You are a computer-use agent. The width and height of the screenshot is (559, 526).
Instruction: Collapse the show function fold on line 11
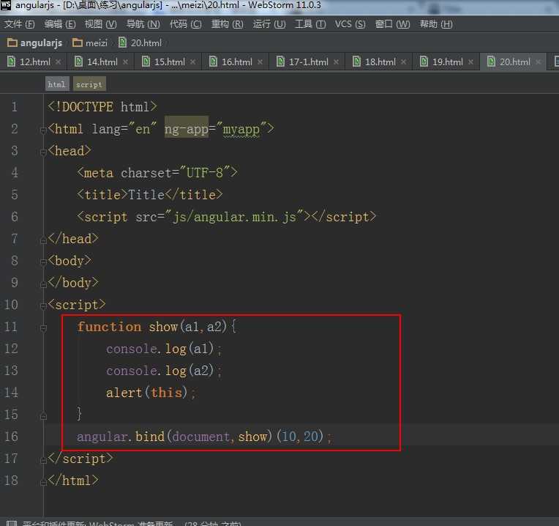pos(43,328)
